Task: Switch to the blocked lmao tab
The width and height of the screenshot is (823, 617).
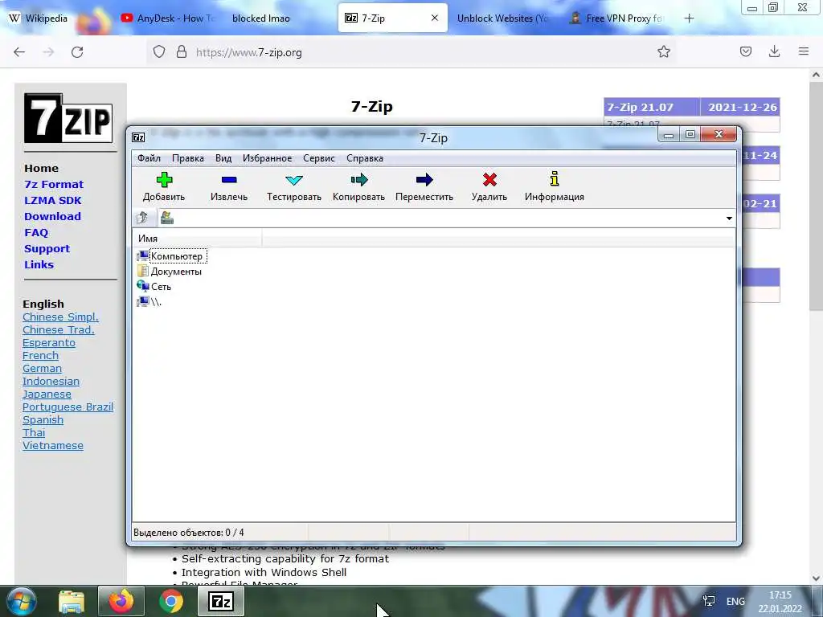Action: (x=261, y=18)
